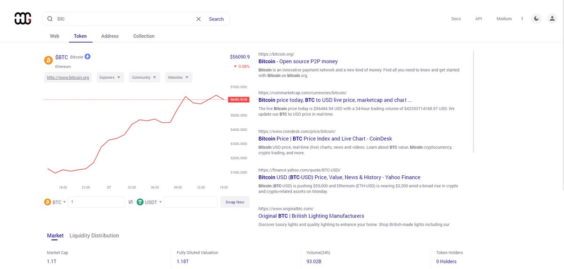Expand the BTC token selector dropdown

click(64, 202)
